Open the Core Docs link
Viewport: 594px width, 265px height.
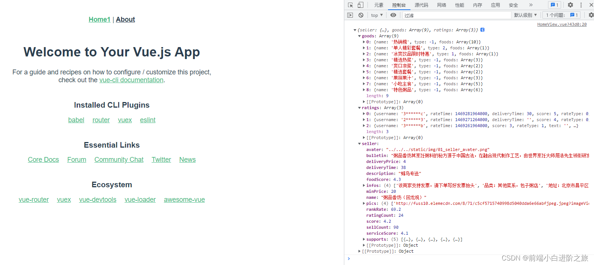tap(43, 160)
